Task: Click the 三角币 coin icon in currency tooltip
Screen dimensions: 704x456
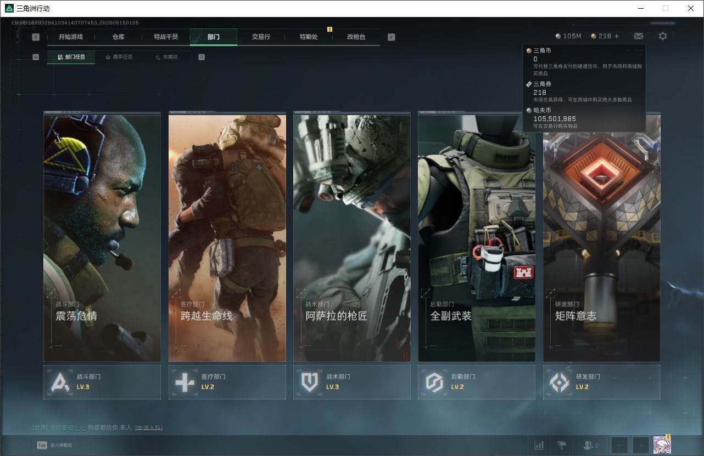Action: tap(529, 50)
